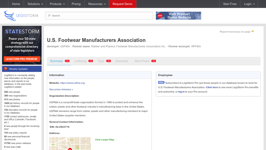This screenshot has height=150, width=266.
Task: Click the '119 new policy reports' entry
Action: pos(15,133)
